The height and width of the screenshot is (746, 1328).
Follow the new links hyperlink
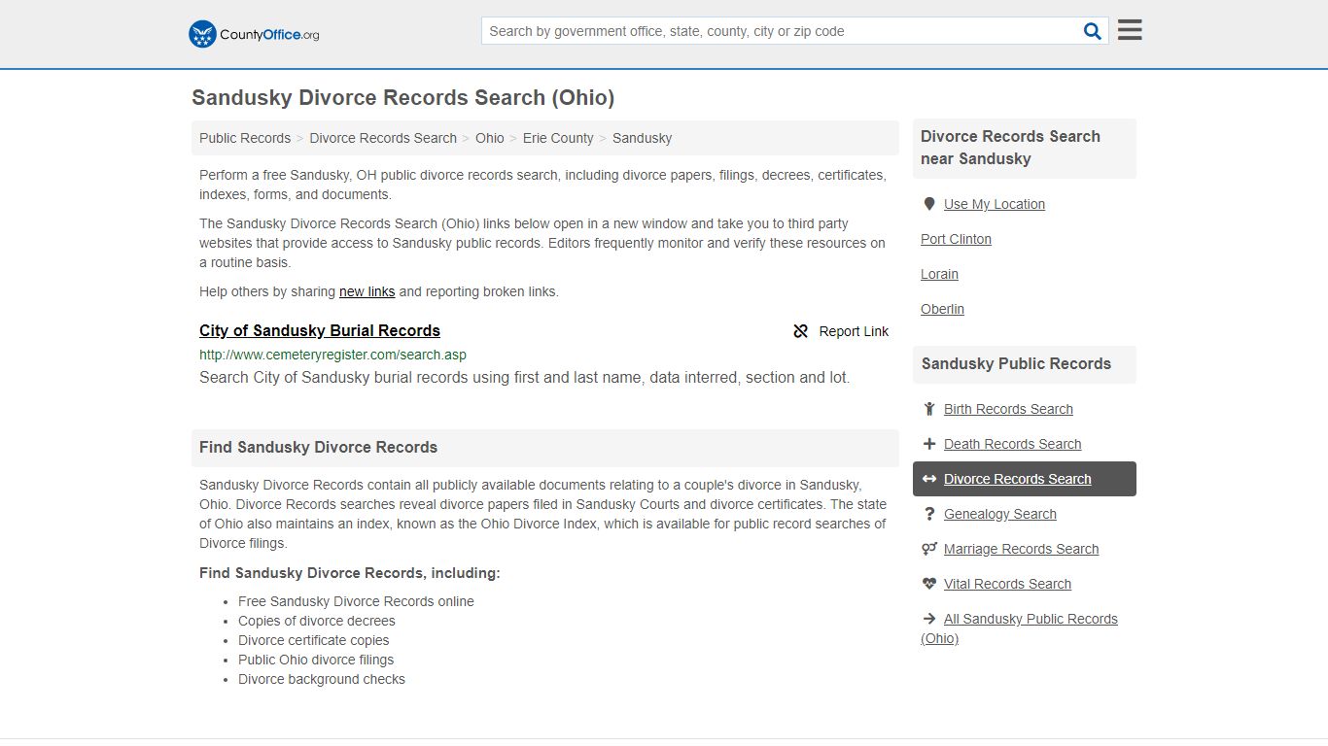(x=367, y=291)
